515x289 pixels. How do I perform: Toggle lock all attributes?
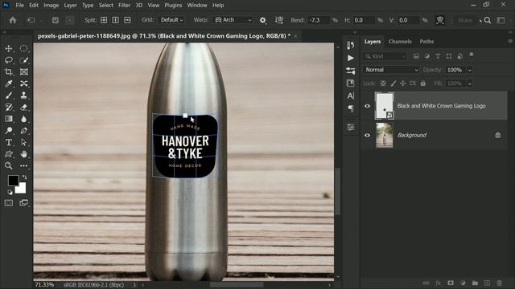pyautogui.click(x=423, y=83)
